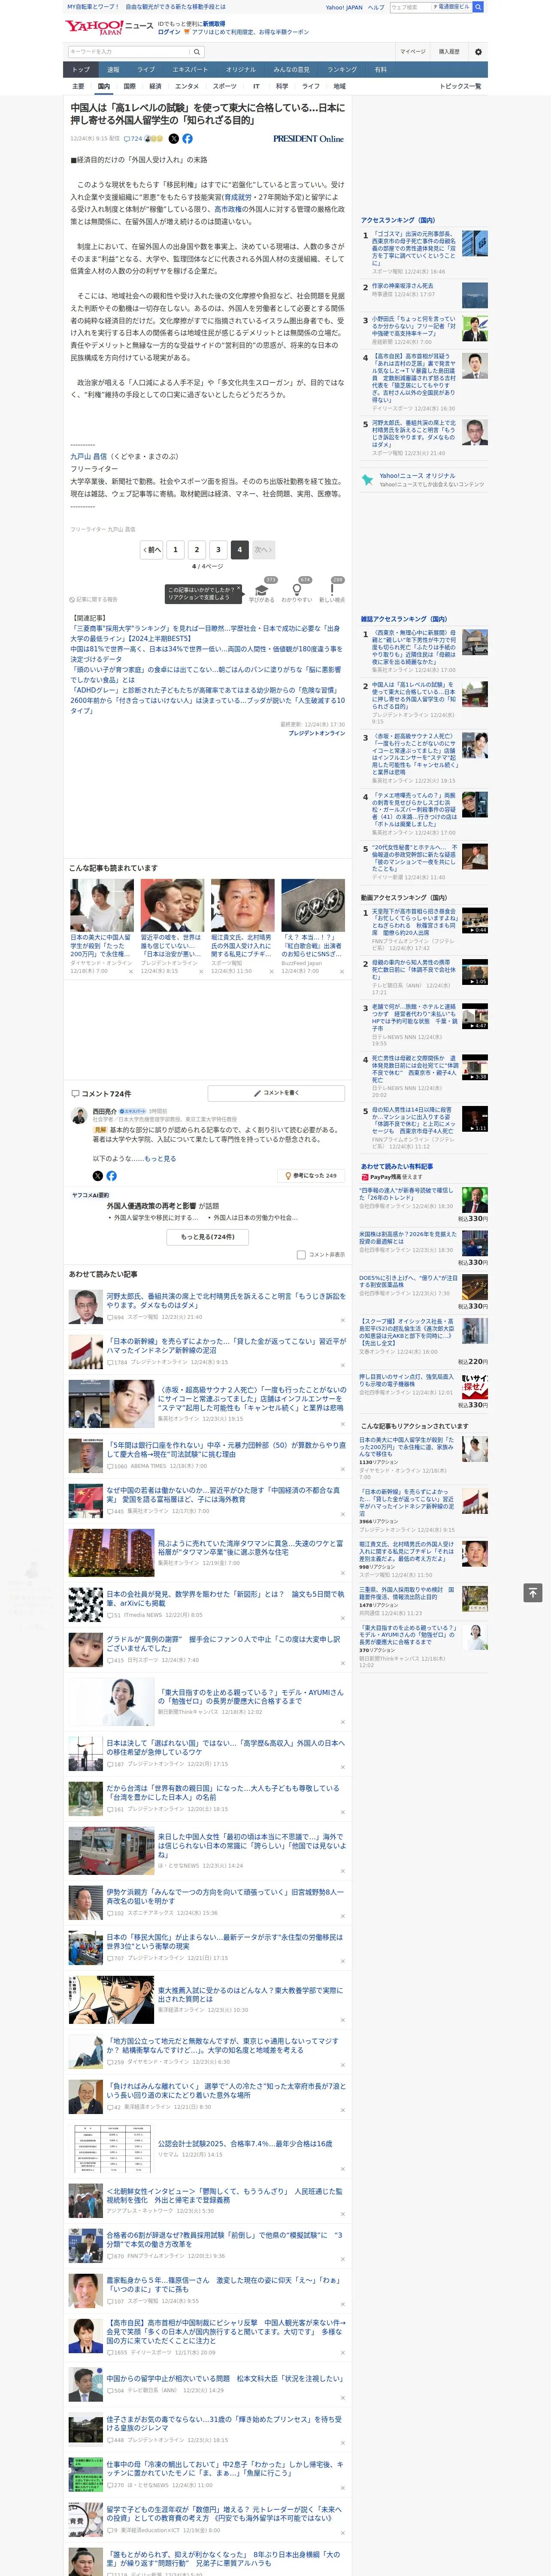Go to article page 3
Image resolution: width=551 pixels, height=2576 pixels.
coord(218,549)
